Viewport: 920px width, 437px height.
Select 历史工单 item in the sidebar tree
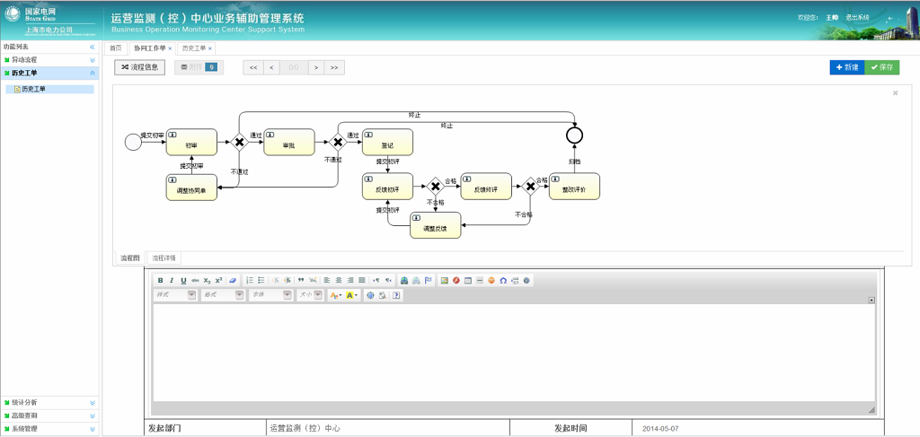coord(33,90)
